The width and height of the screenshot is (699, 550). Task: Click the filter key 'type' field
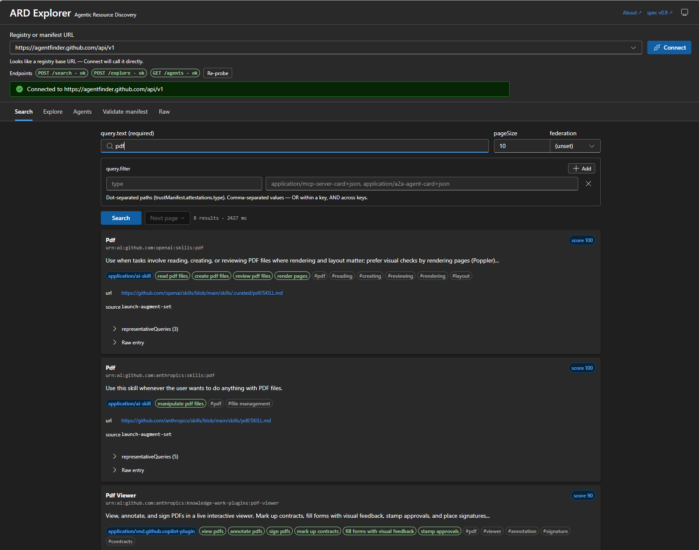[x=184, y=184]
